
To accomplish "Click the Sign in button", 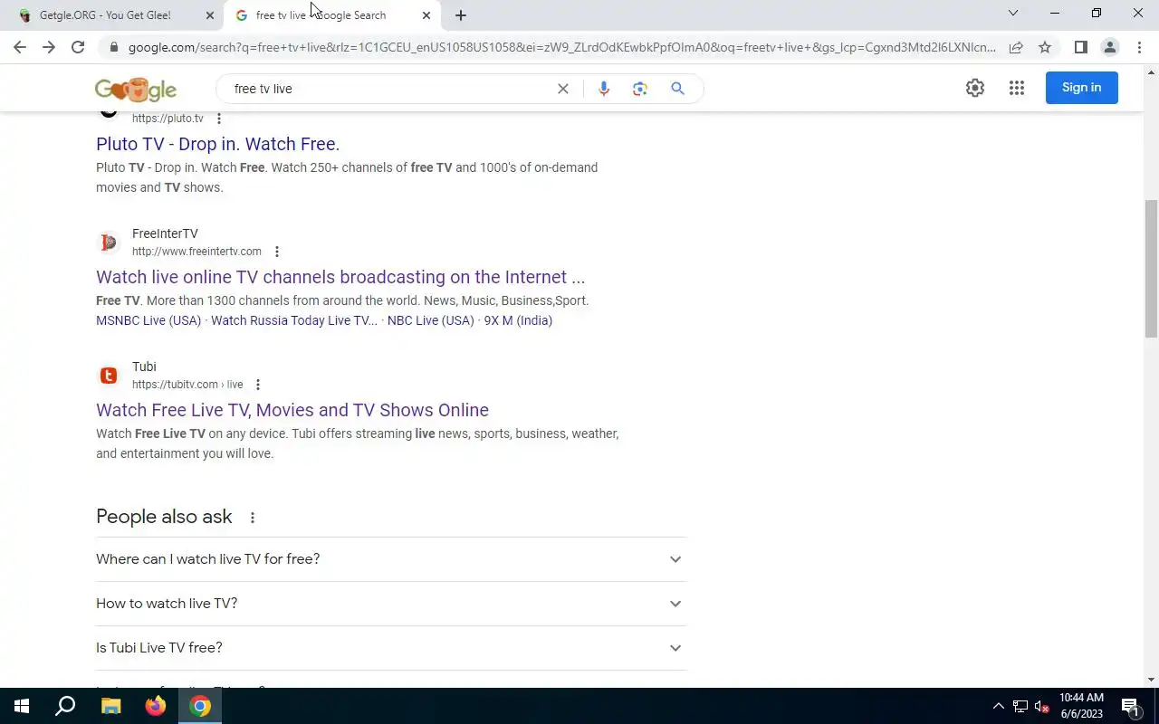I will [1082, 88].
